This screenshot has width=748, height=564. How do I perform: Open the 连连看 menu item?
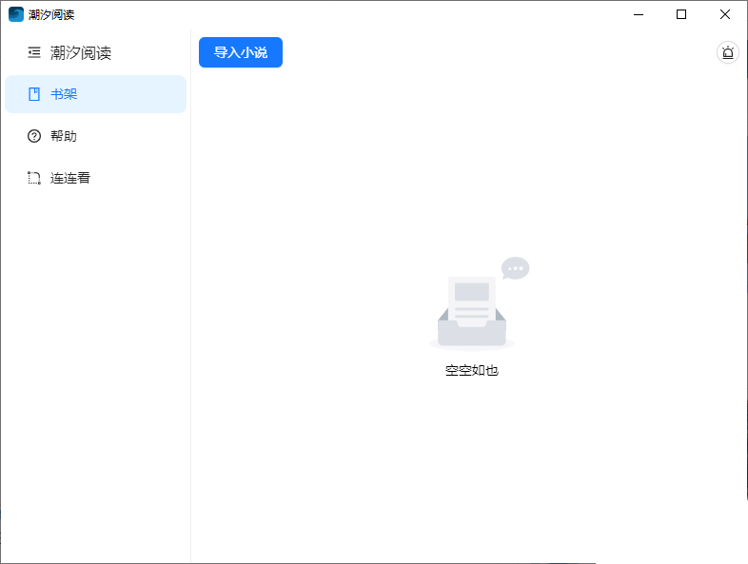(95, 178)
